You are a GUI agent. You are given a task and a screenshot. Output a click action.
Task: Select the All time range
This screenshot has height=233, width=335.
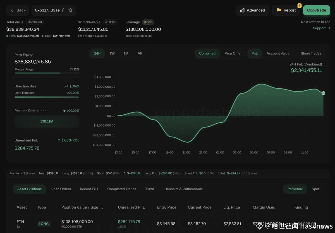[140, 53]
